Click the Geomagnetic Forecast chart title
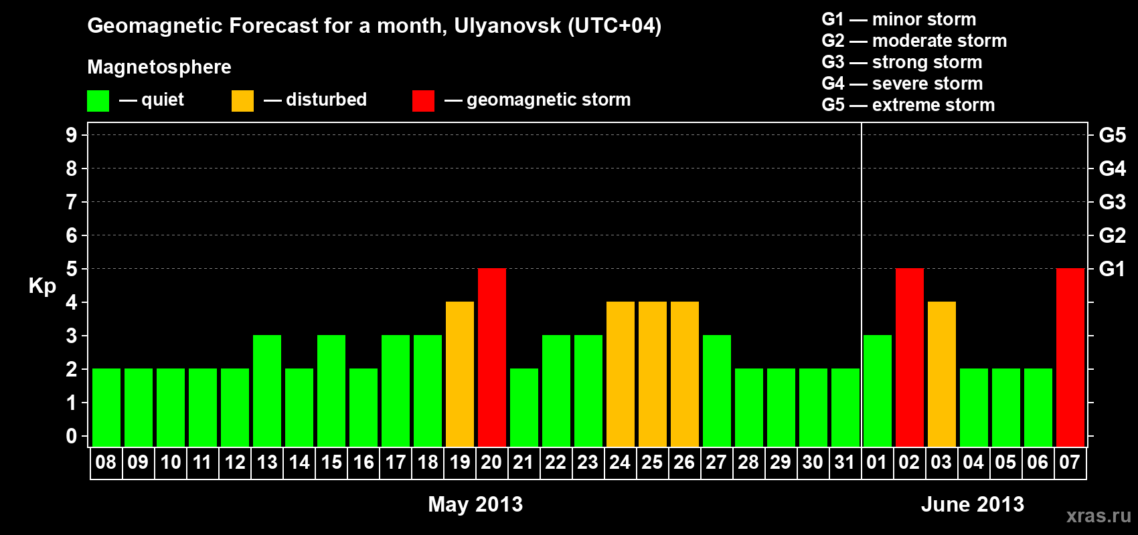Viewport: 1138px width, 535px height. [374, 26]
